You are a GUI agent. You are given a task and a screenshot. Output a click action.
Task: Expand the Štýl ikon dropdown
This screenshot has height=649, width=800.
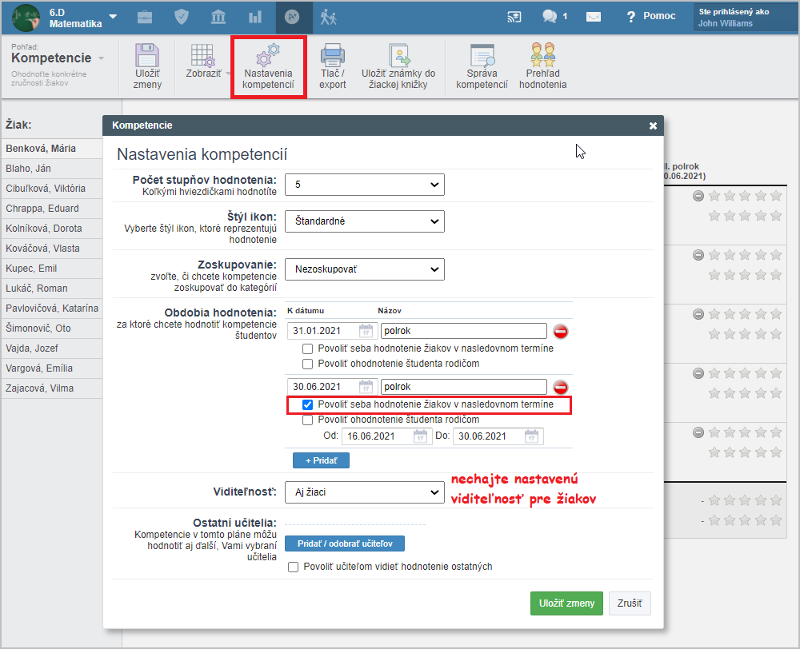pyautogui.click(x=364, y=221)
